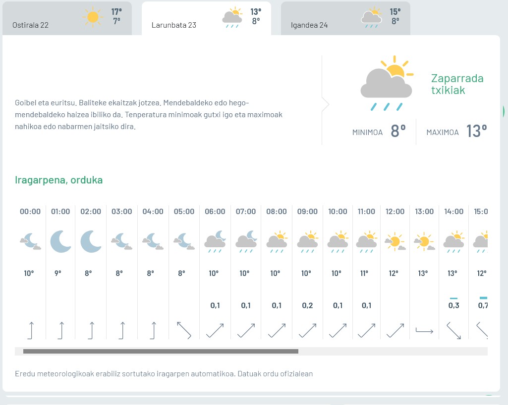Click the 13:00 sunny with clouds icon
This screenshot has height=405, width=508.
424,241
